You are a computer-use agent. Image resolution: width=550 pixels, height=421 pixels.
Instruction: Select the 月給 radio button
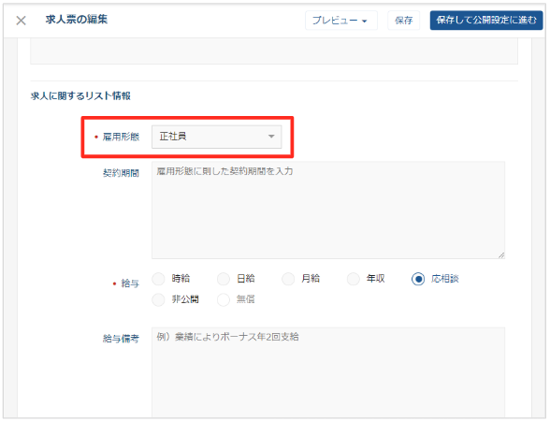(288, 279)
